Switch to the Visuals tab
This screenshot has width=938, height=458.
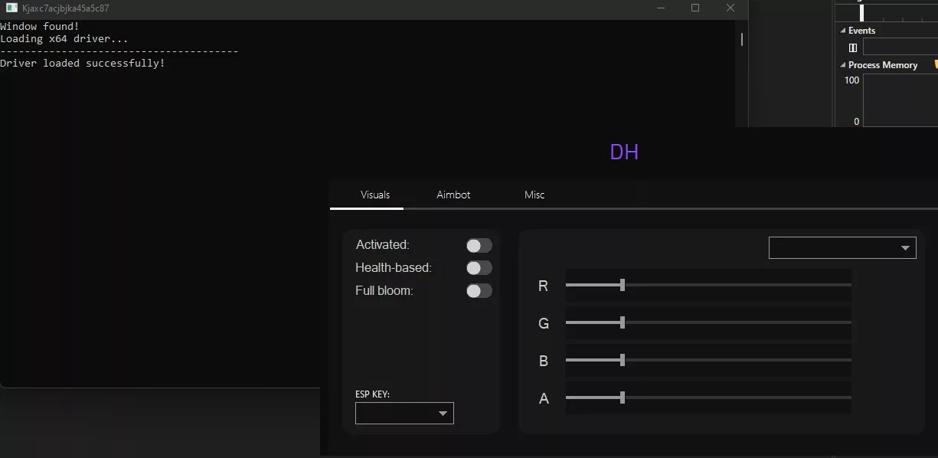click(x=375, y=195)
